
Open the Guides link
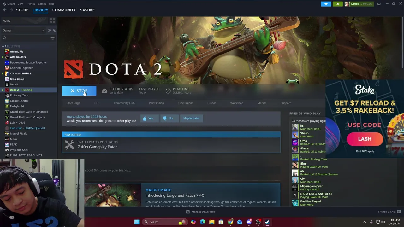(x=212, y=103)
